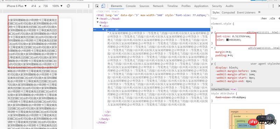
Task: Collapse the div element node
Action: coord(100,26)
